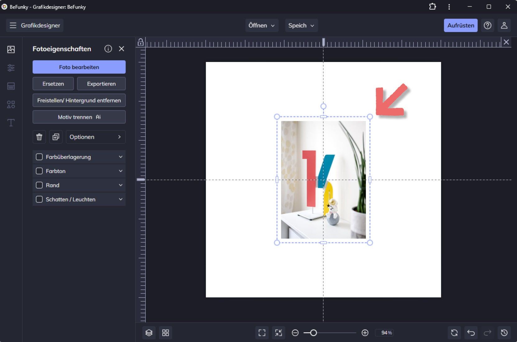Click the Ersetzen button
The height and width of the screenshot is (342, 517).
pos(53,84)
